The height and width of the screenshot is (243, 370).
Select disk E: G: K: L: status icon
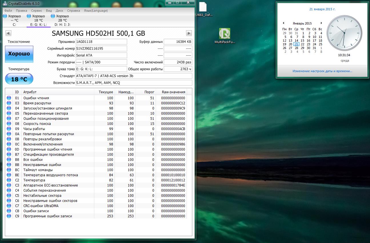[x=29, y=16]
